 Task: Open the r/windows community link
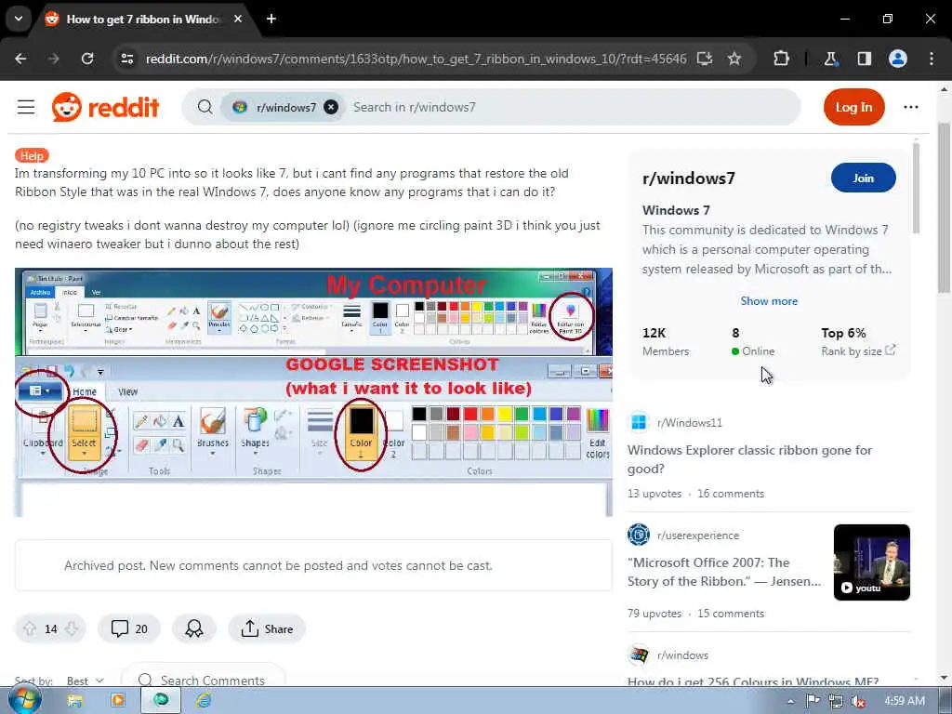point(683,655)
